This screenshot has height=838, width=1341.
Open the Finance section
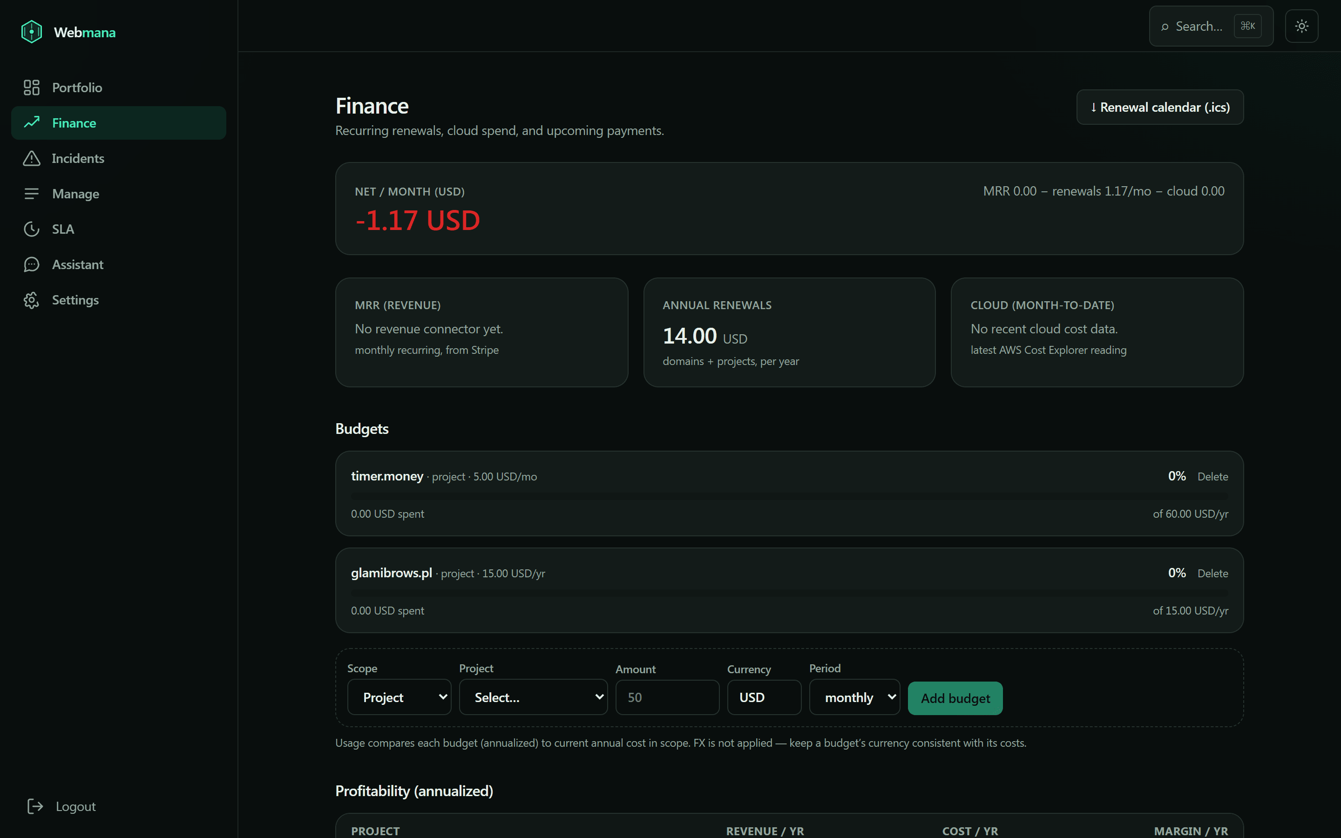[119, 122]
